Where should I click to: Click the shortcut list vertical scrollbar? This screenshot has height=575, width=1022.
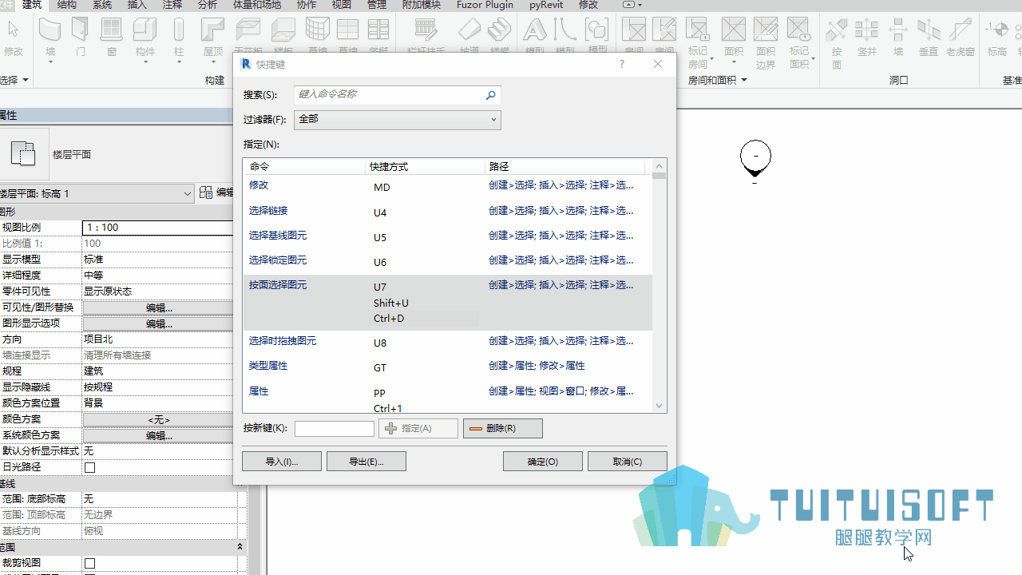[660, 286]
